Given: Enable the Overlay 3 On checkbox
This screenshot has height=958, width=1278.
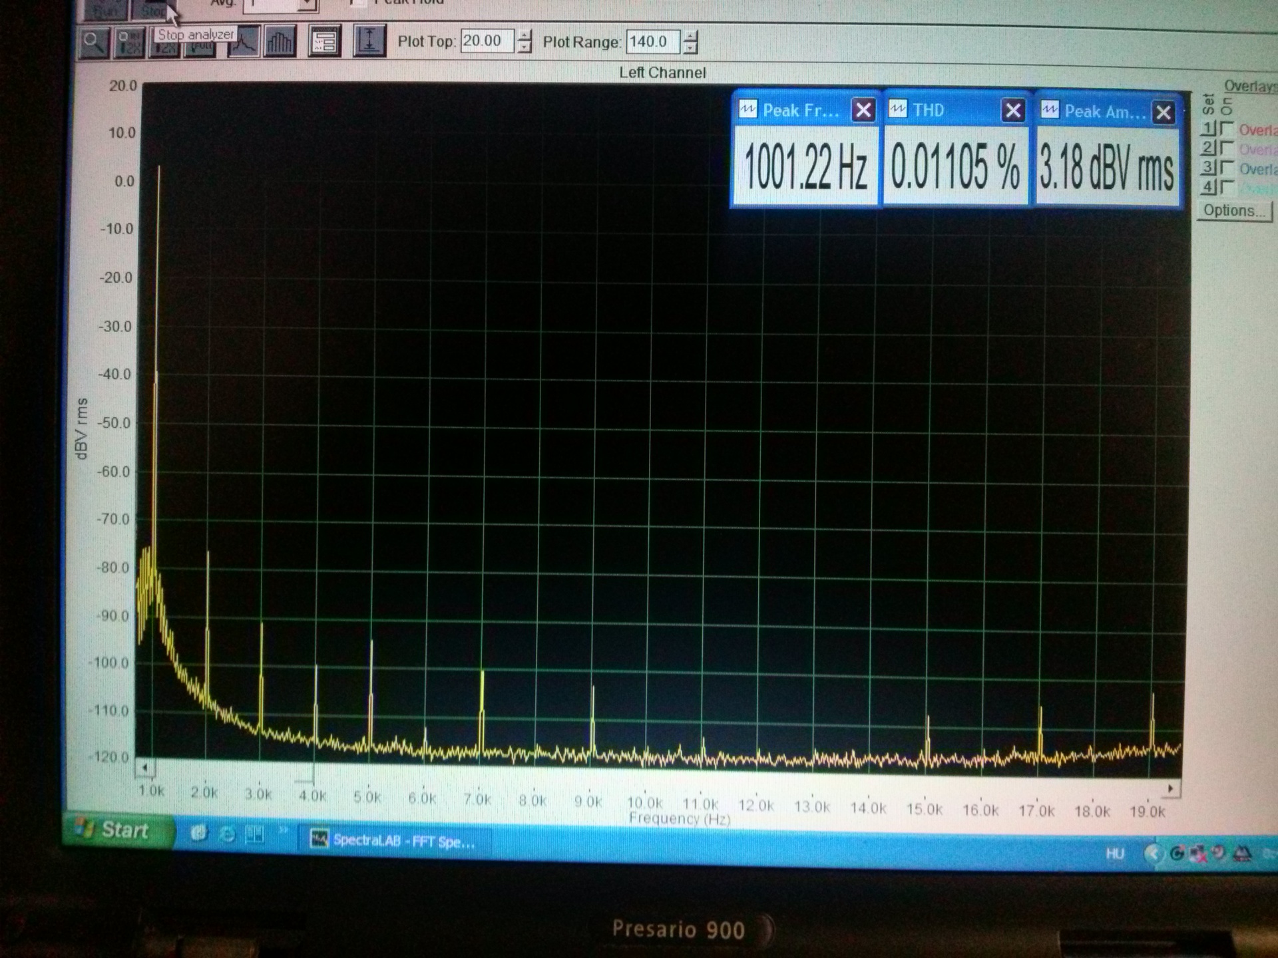Looking at the screenshot, I should click(1227, 167).
